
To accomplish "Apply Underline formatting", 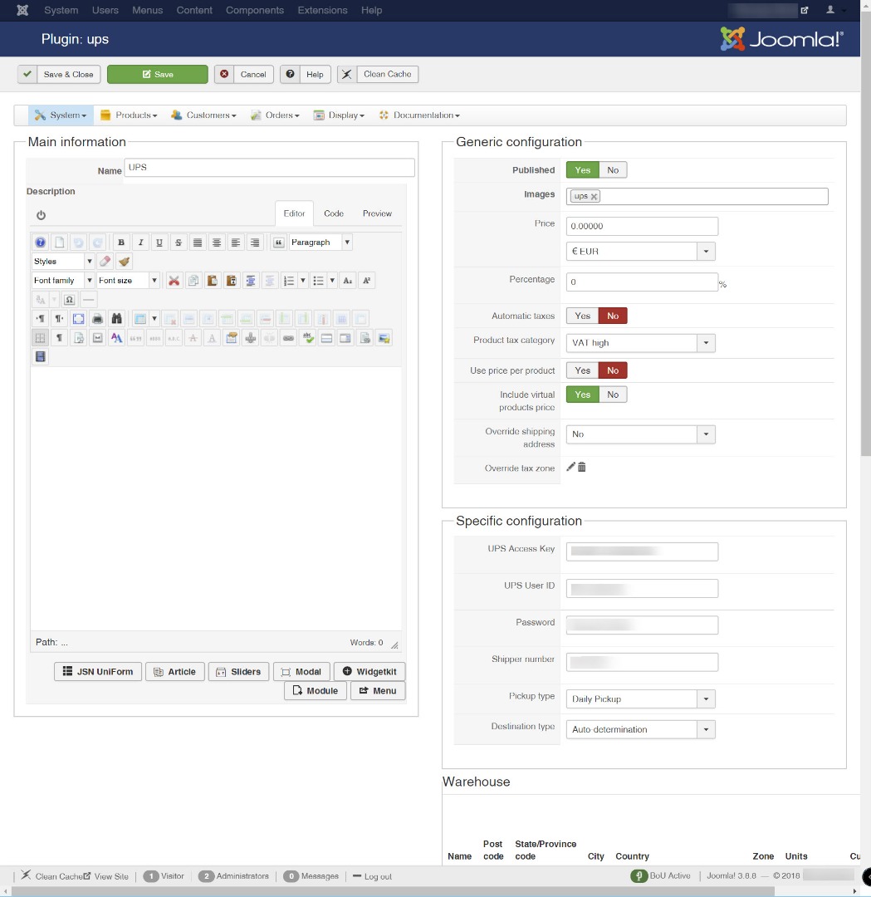I will pyautogui.click(x=159, y=243).
